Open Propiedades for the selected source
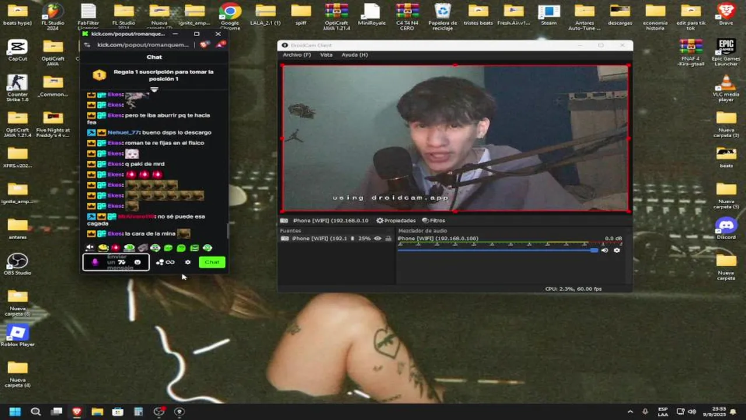The width and height of the screenshot is (746, 420). click(396, 220)
